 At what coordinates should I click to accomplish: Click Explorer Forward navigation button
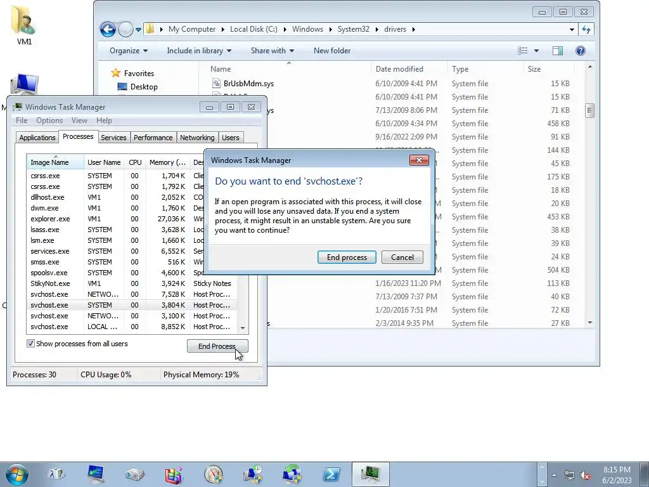(125, 29)
